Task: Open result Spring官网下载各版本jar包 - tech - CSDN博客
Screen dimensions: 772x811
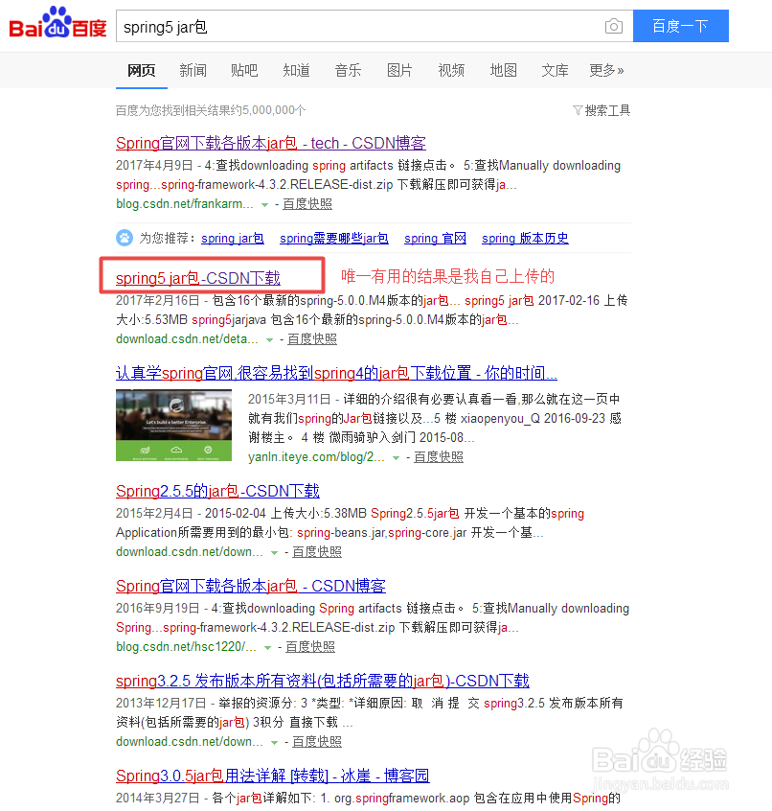Action: (271, 143)
